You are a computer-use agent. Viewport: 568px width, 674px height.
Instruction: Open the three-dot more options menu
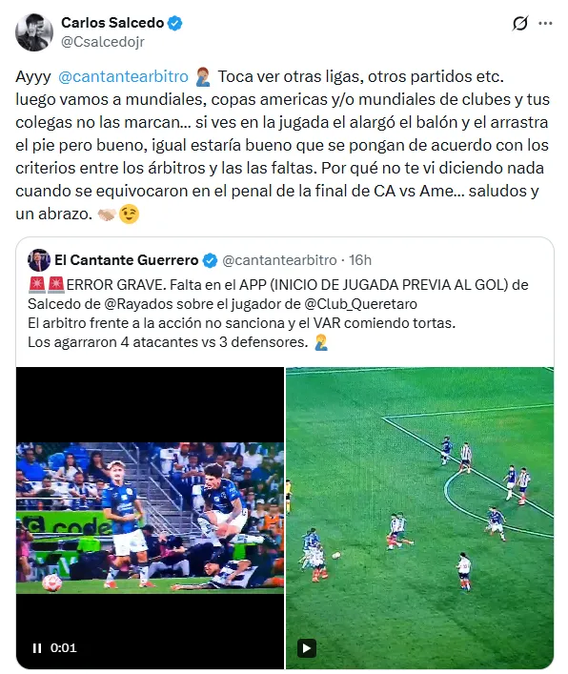[x=545, y=23]
